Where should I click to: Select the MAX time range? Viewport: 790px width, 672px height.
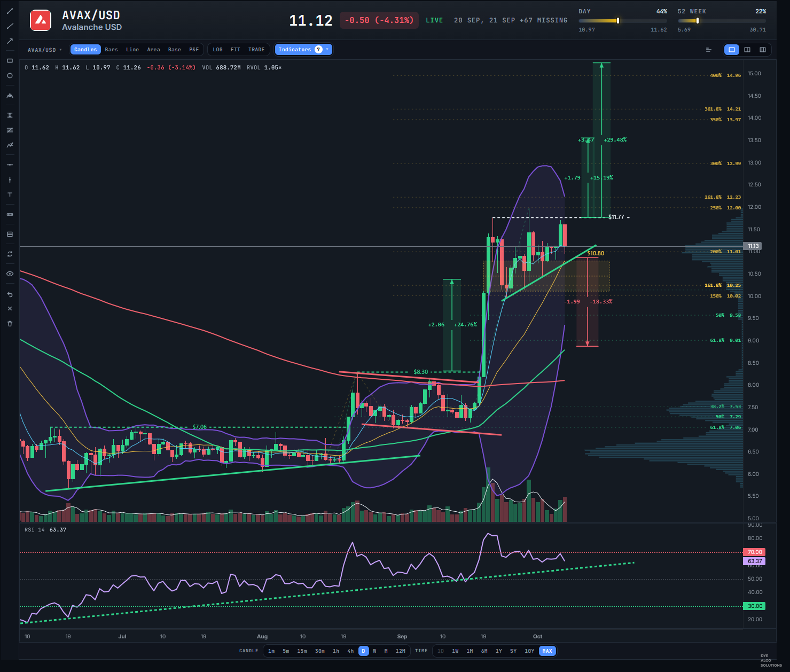(x=547, y=651)
